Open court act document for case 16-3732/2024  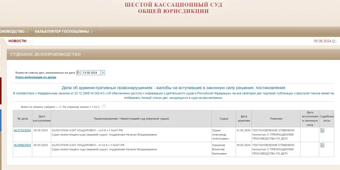click(322, 130)
